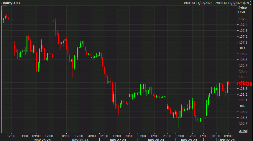This screenshot has height=141, width=253.
Task: Click the Nov 25 24 date label
Action: pos(42,140)
